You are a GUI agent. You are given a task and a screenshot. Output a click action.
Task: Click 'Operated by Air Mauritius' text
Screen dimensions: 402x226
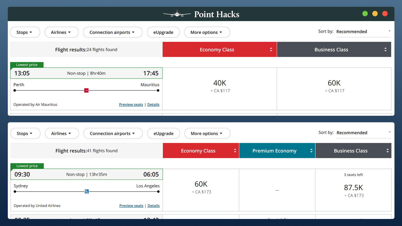point(35,104)
